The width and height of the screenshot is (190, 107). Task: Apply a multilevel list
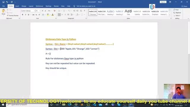(69, 11)
